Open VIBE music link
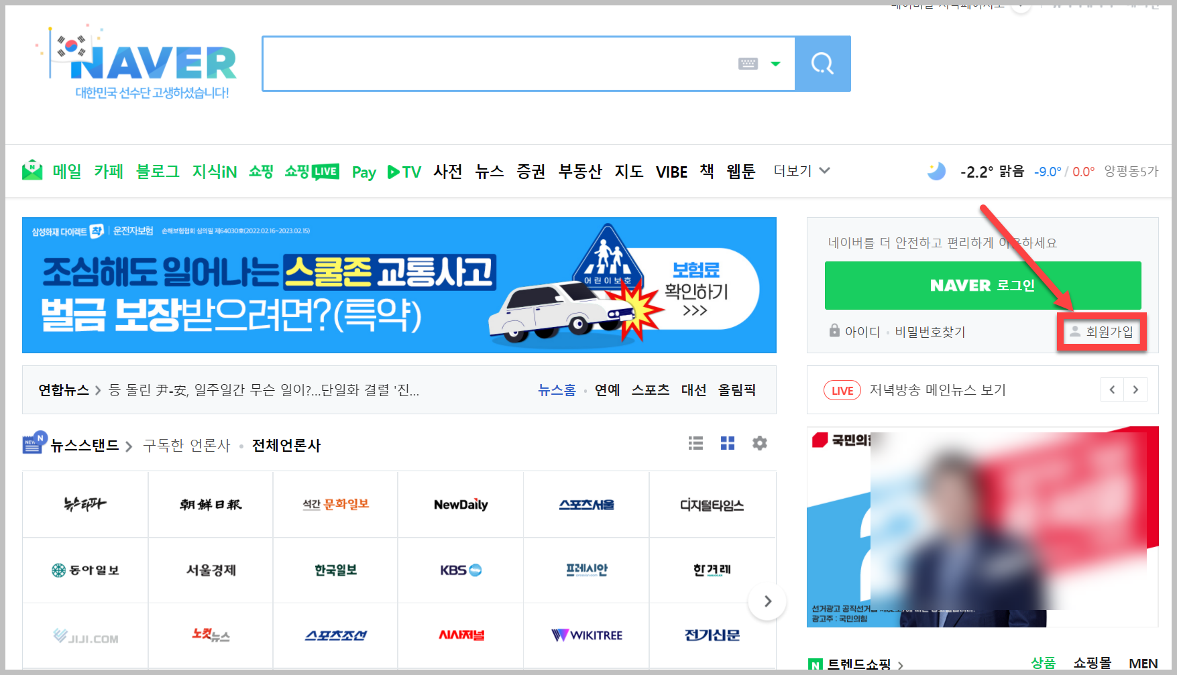1177x675 pixels. pos(672,172)
